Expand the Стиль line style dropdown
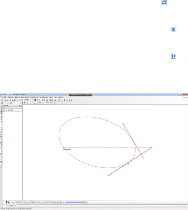The width and height of the screenshot is (188, 210). [87, 202]
